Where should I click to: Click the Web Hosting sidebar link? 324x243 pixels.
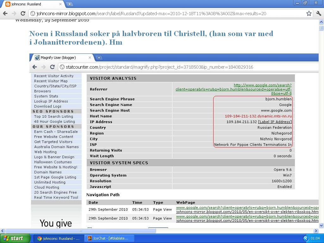coord(45,152)
